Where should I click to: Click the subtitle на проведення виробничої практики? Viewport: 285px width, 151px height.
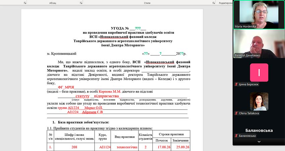128,33
